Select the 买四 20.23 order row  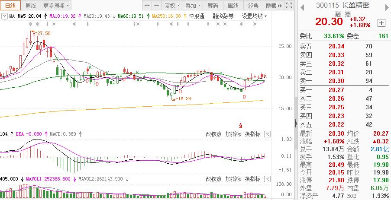(344, 116)
